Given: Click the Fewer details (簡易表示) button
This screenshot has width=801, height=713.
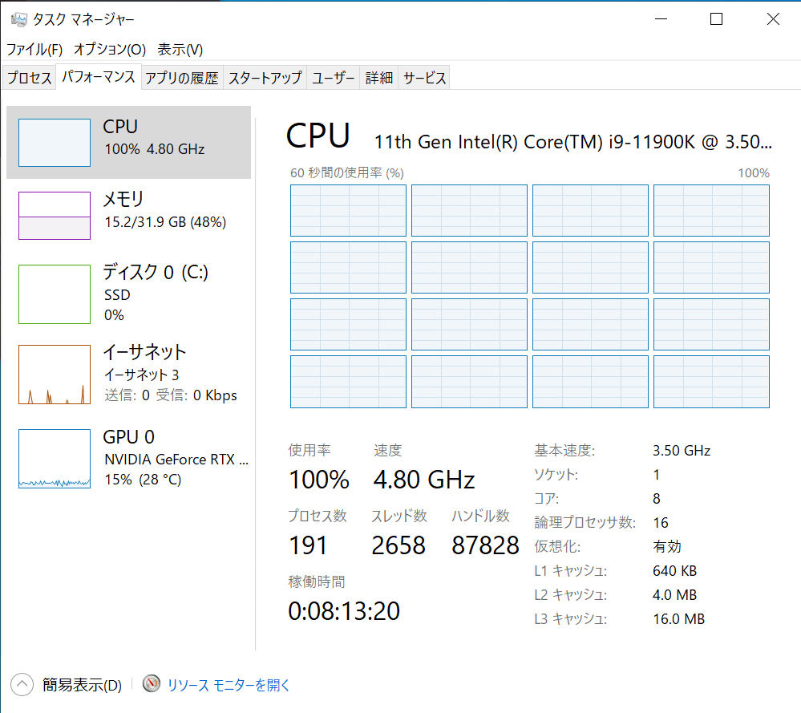Looking at the screenshot, I should click(82, 685).
